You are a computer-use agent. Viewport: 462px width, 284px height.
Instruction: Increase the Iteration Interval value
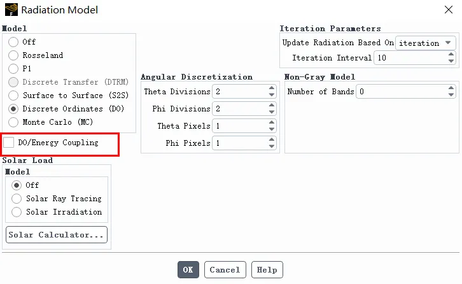click(451, 55)
